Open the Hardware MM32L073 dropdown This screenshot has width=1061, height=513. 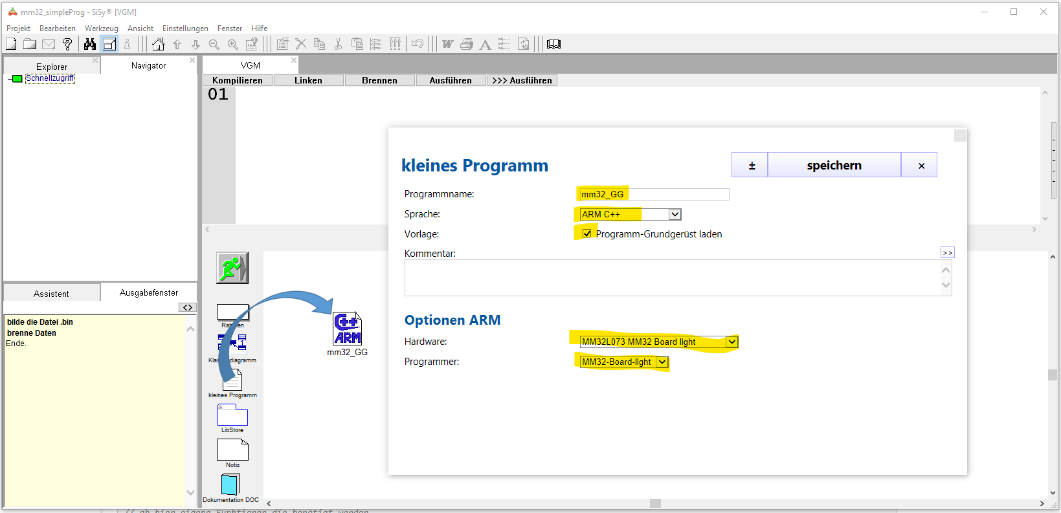point(732,342)
